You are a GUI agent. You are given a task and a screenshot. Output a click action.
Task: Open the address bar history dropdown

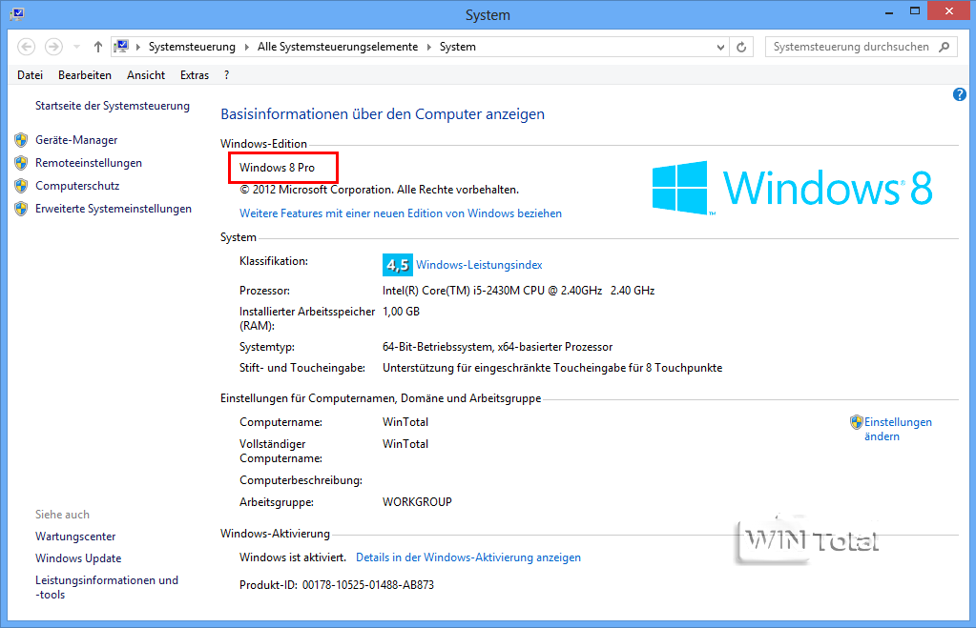(x=720, y=48)
